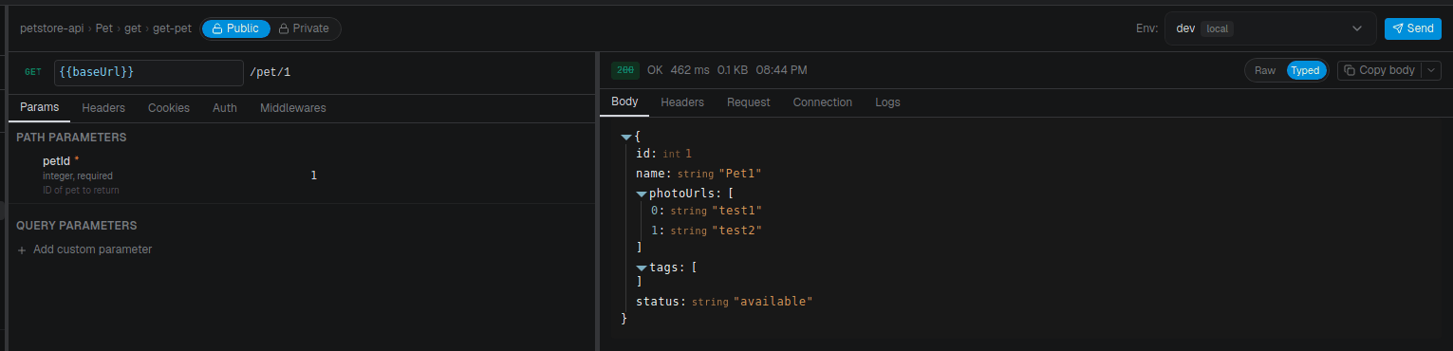Click the QUERY PARAMETERS heading

pyautogui.click(x=77, y=226)
